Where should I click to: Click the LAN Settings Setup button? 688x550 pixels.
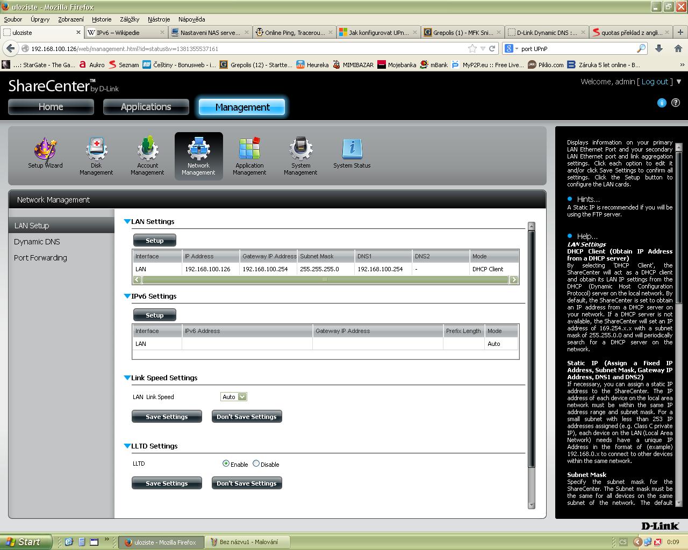click(x=155, y=241)
